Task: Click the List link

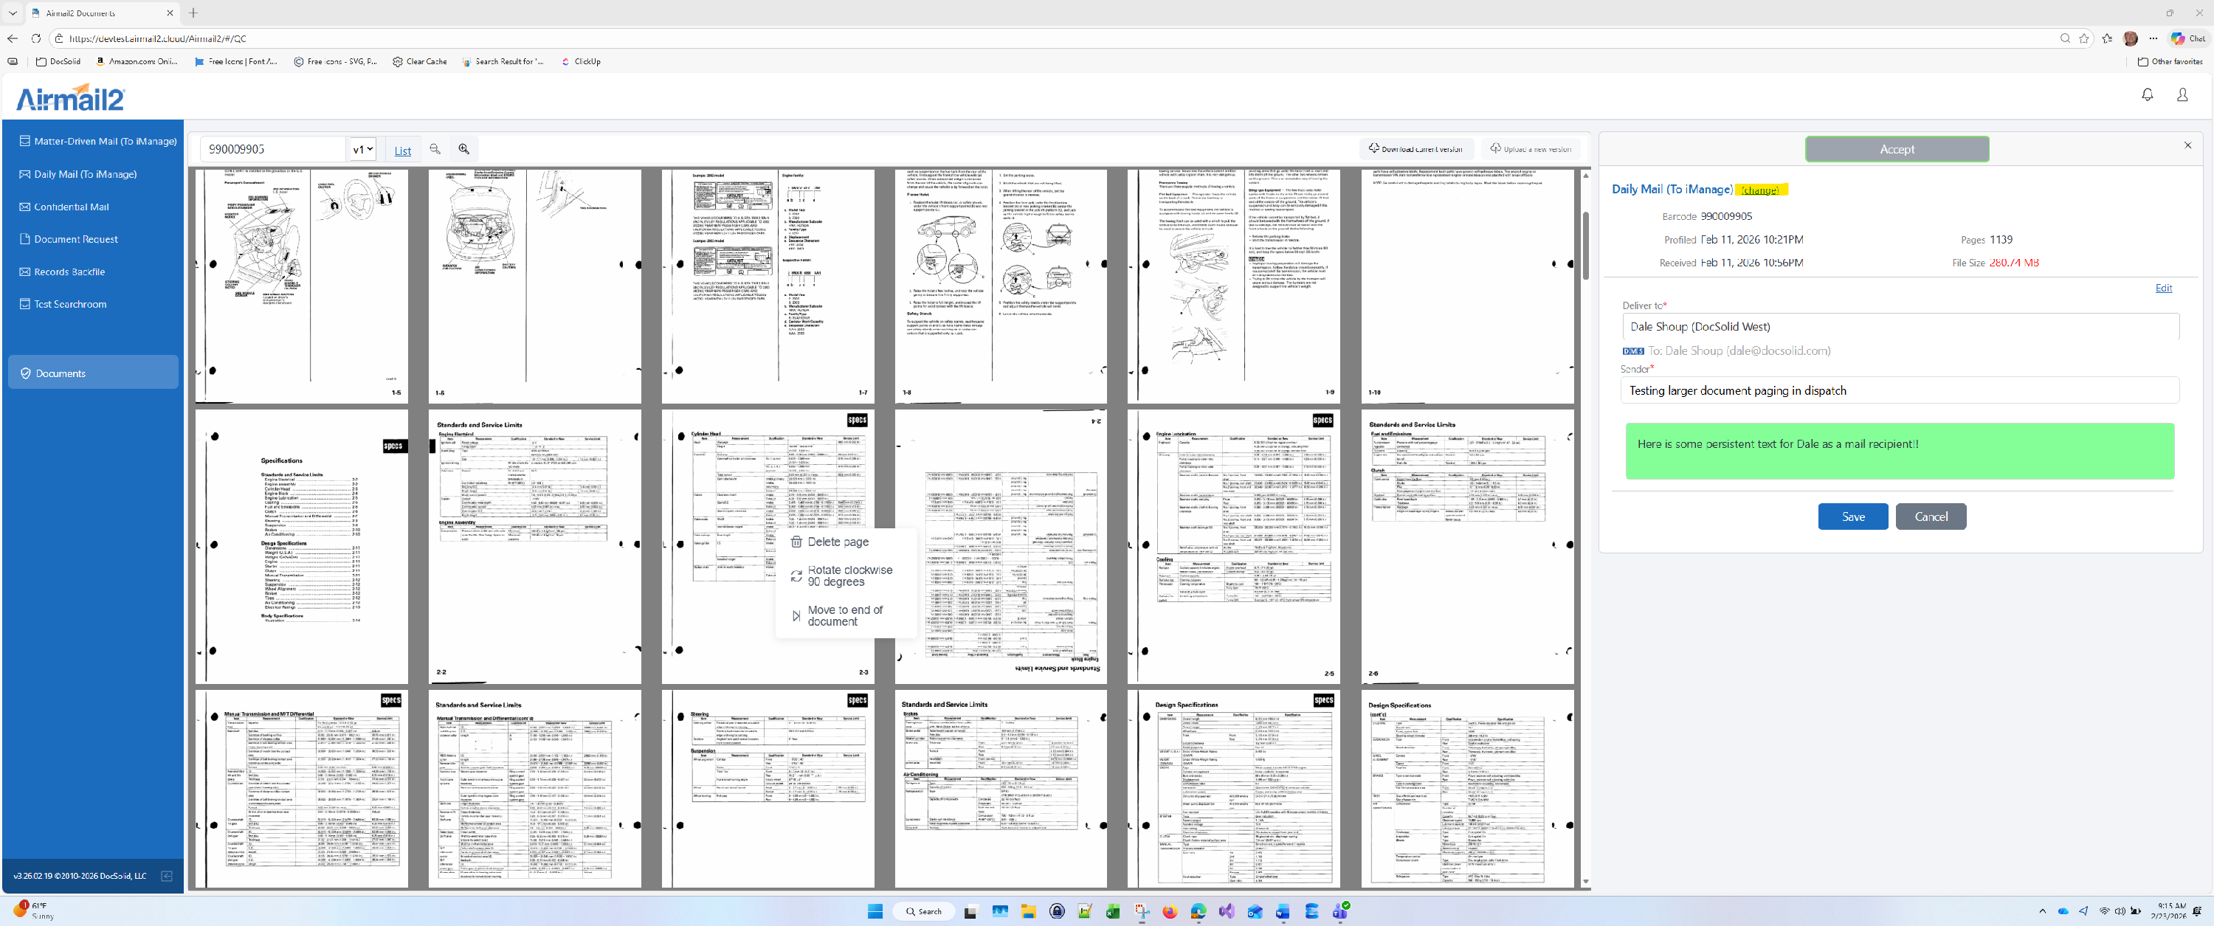Action: point(402,151)
